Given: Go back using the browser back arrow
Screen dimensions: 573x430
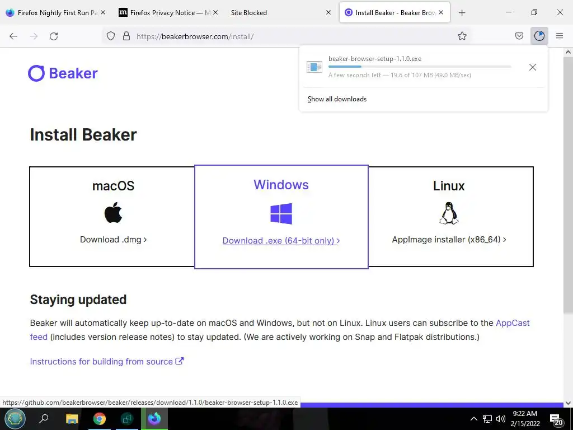Looking at the screenshot, I should [13, 36].
